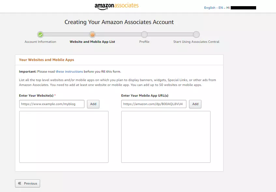
Task: Select the Profile step label
Action: (x=144, y=42)
